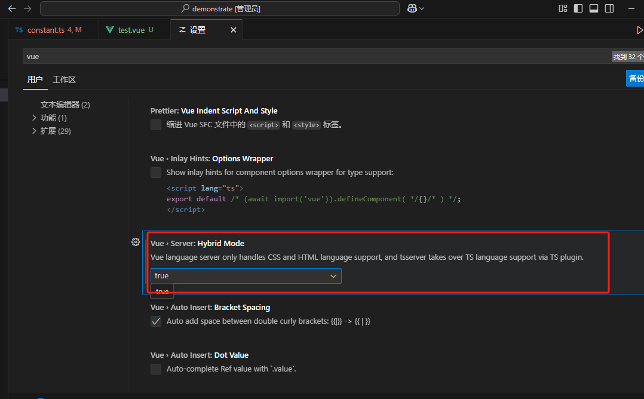This screenshot has width=644, height=399.
Task: Click the export default code sample line
Action: [x=314, y=199]
